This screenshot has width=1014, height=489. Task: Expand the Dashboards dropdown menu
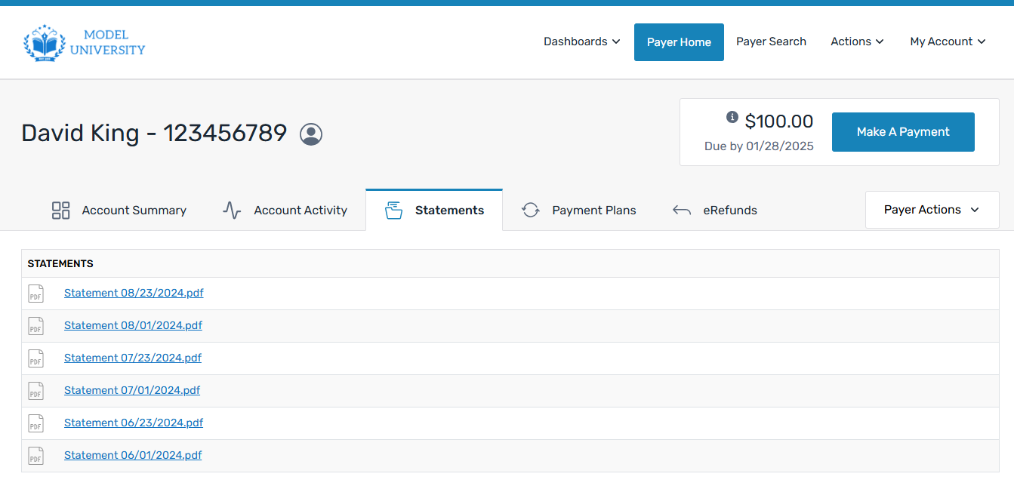click(x=581, y=42)
